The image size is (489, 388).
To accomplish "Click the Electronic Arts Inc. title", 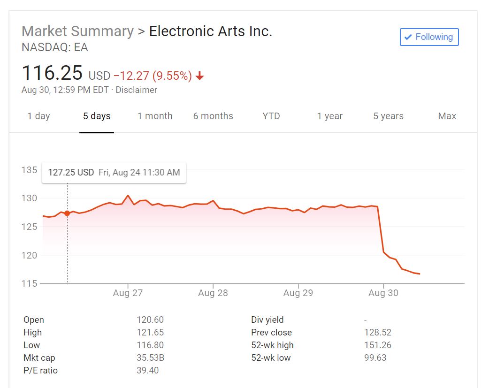I will [211, 31].
